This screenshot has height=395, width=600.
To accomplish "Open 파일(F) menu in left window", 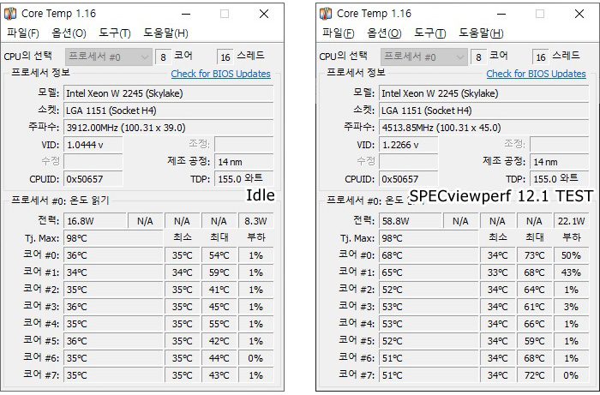I will (x=23, y=33).
